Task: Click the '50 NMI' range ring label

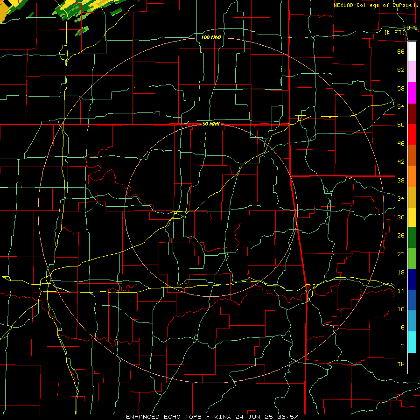Action: [211, 124]
